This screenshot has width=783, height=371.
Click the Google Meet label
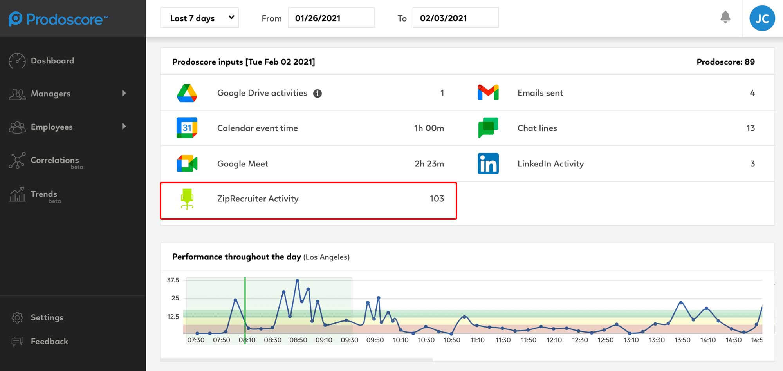[x=243, y=164]
